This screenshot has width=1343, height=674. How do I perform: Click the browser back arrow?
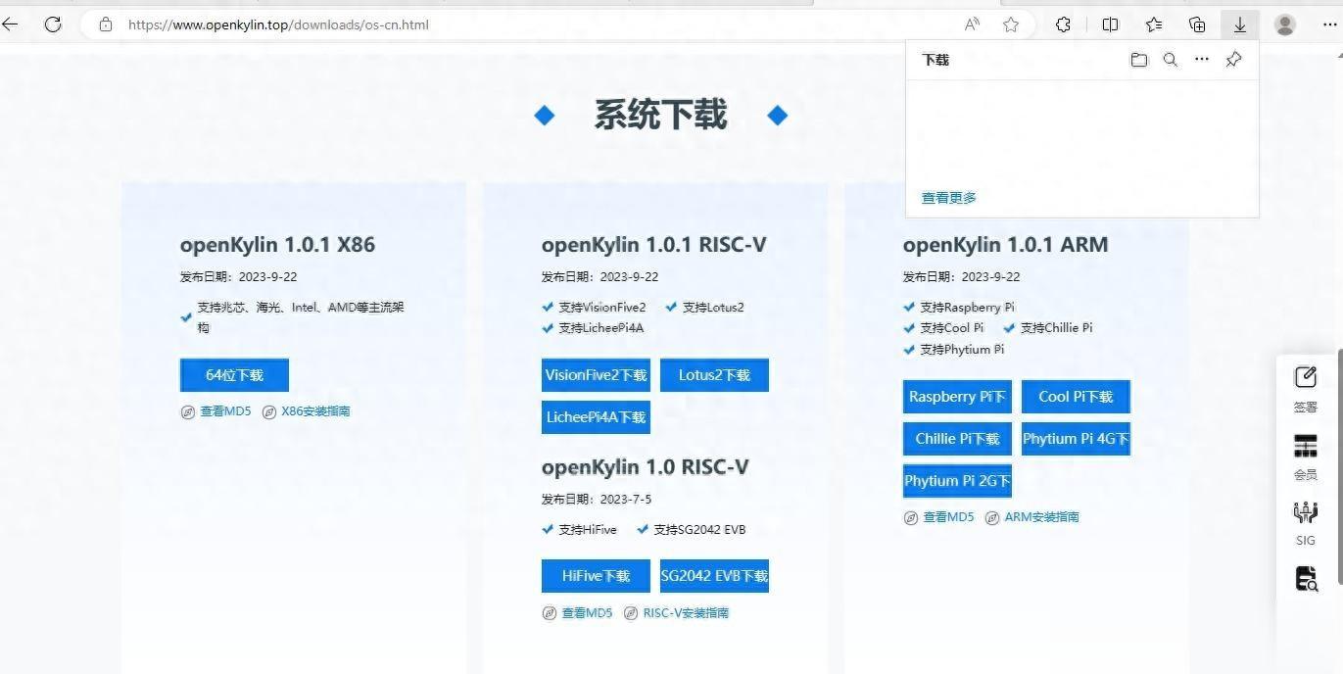tap(10, 24)
